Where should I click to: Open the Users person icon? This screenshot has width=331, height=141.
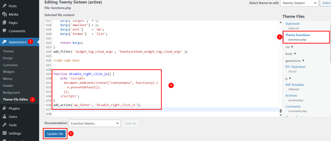[x=4, y=116]
